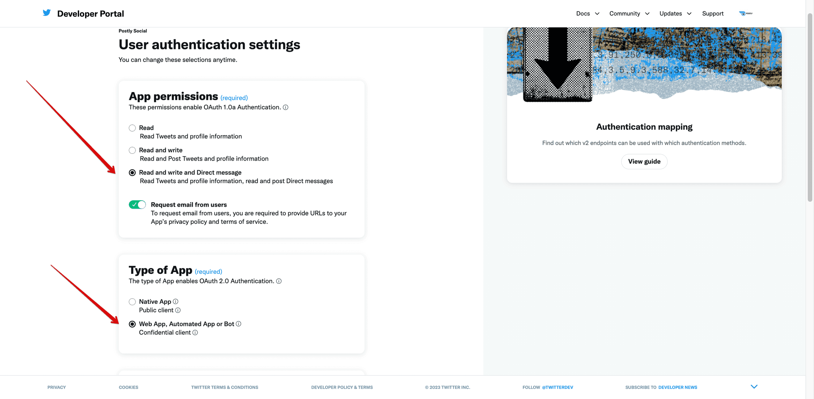Expand the footer with the chevron
The height and width of the screenshot is (399, 814).
click(x=754, y=387)
